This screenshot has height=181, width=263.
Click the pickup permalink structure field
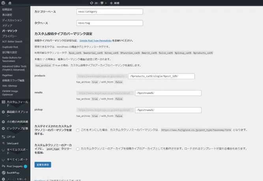[x=168, y=110]
